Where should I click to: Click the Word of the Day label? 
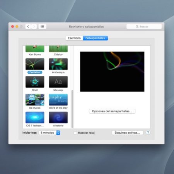tap(58, 108)
